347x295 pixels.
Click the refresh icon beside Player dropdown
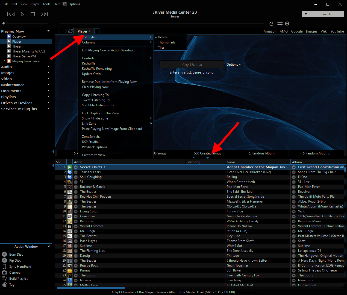pyautogui.click(x=70, y=31)
